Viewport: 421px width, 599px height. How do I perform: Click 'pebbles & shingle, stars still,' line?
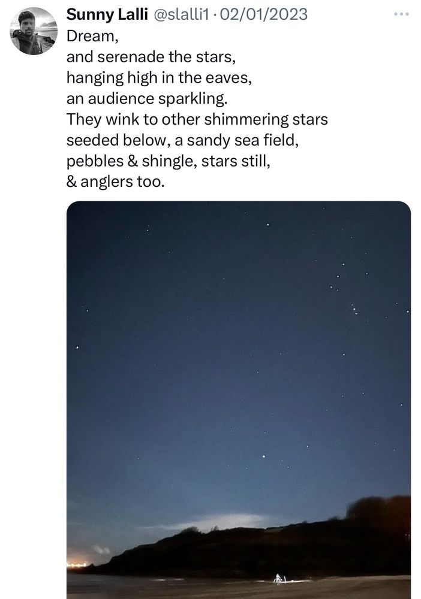point(169,161)
